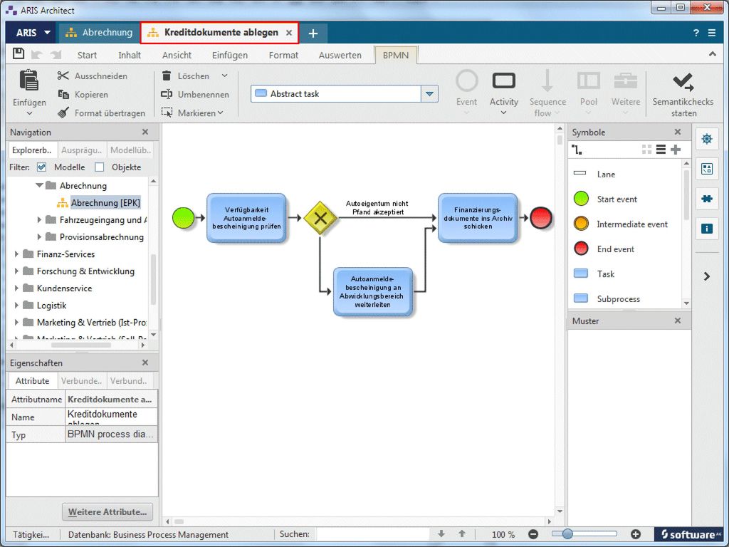729x547 pixels.
Task: Click the info icon in right sidebar
Action: pos(707,229)
